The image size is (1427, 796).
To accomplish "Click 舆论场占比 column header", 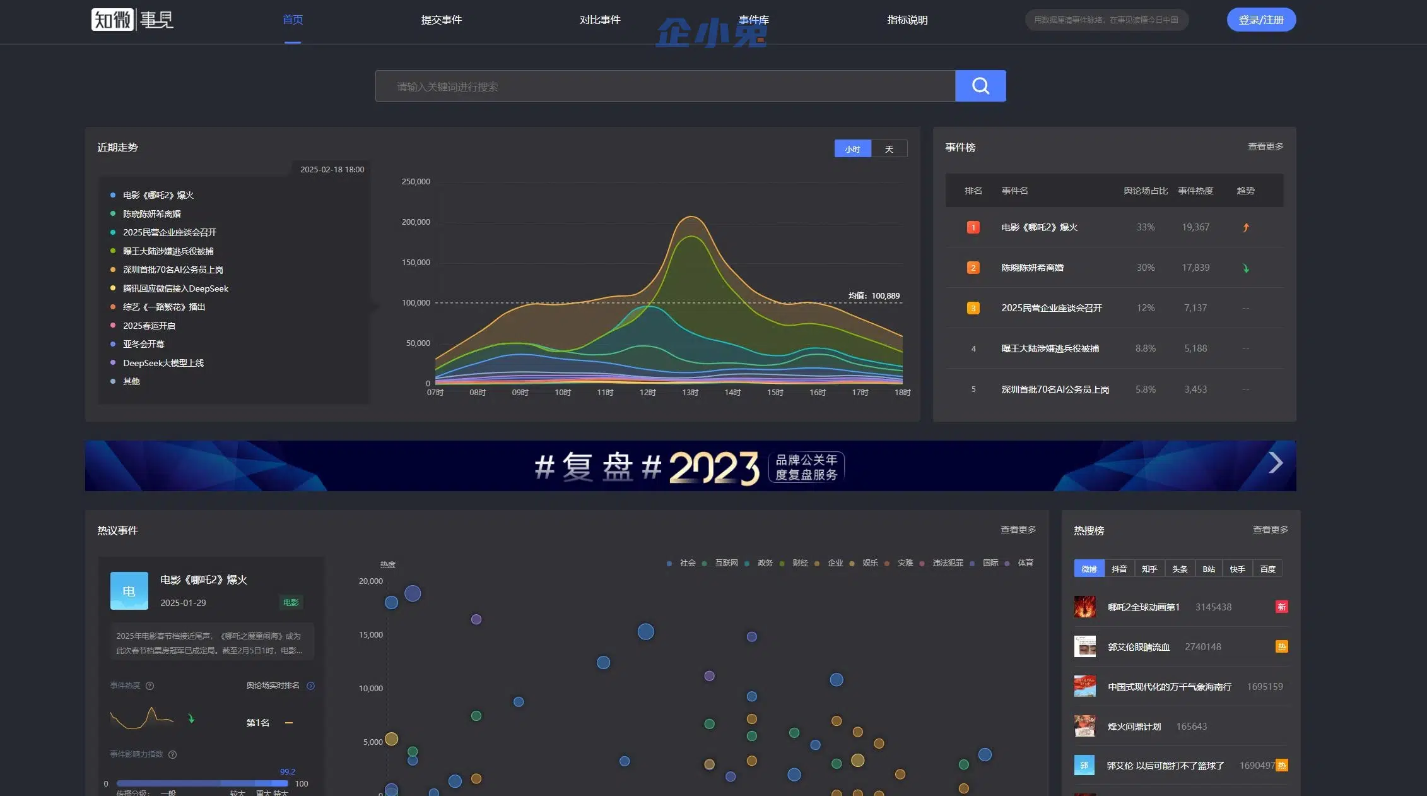I will pyautogui.click(x=1146, y=191).
